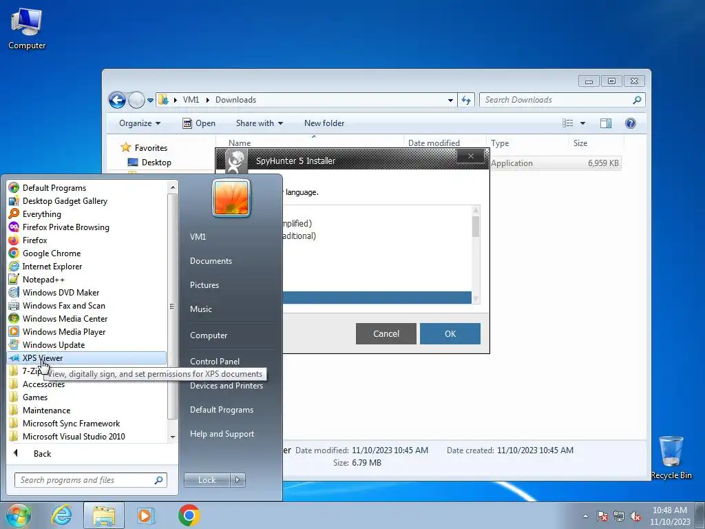Open Help and Support
Screen dimensions: 705x529
click(x=222, y=434)
